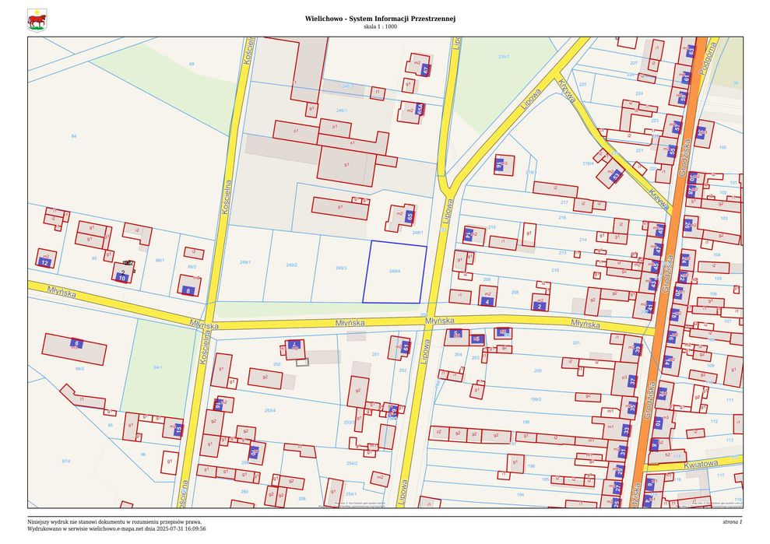The width and height of the screenshot is (770, 544).
Task: Click parcel label 201
Action: point(576,343)
